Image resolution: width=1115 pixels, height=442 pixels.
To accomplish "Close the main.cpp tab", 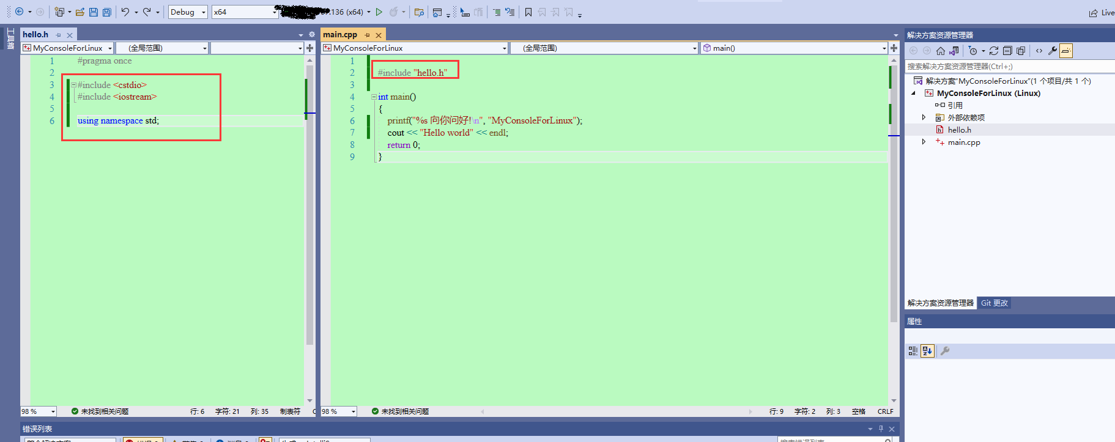I will (379, 35).
